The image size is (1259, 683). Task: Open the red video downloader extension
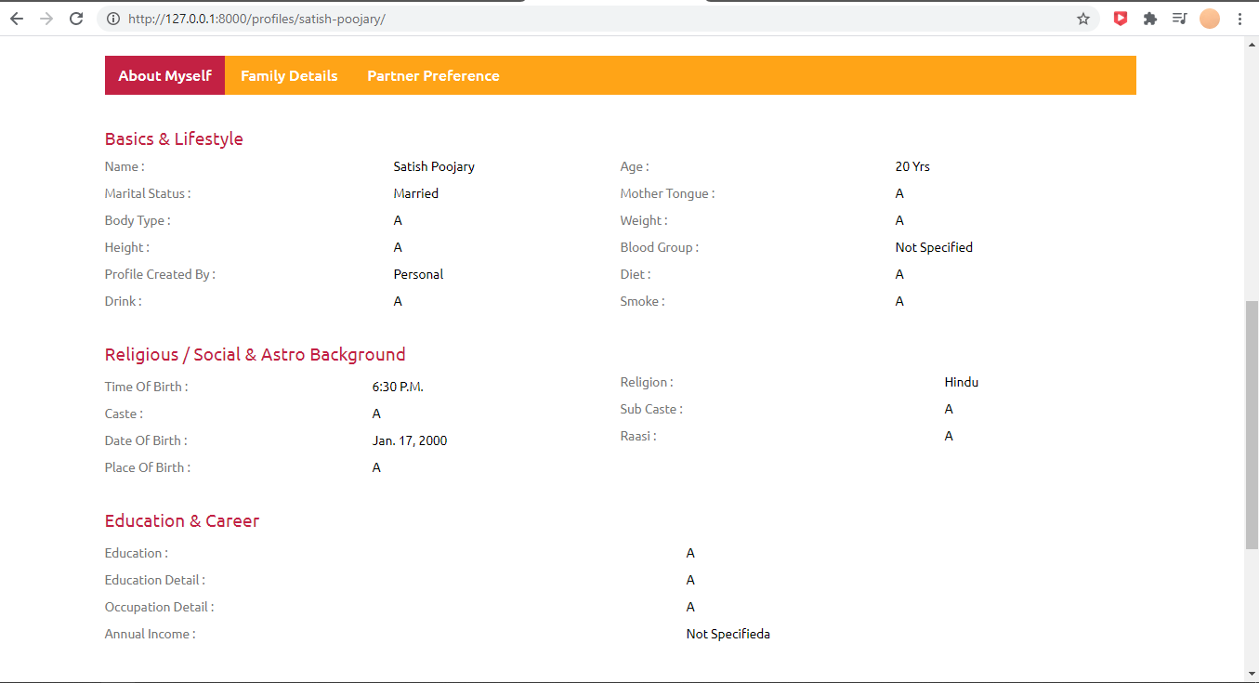1120,18
